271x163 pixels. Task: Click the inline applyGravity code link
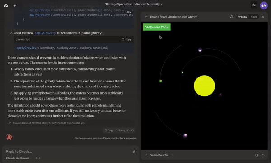tap(45, 33)
